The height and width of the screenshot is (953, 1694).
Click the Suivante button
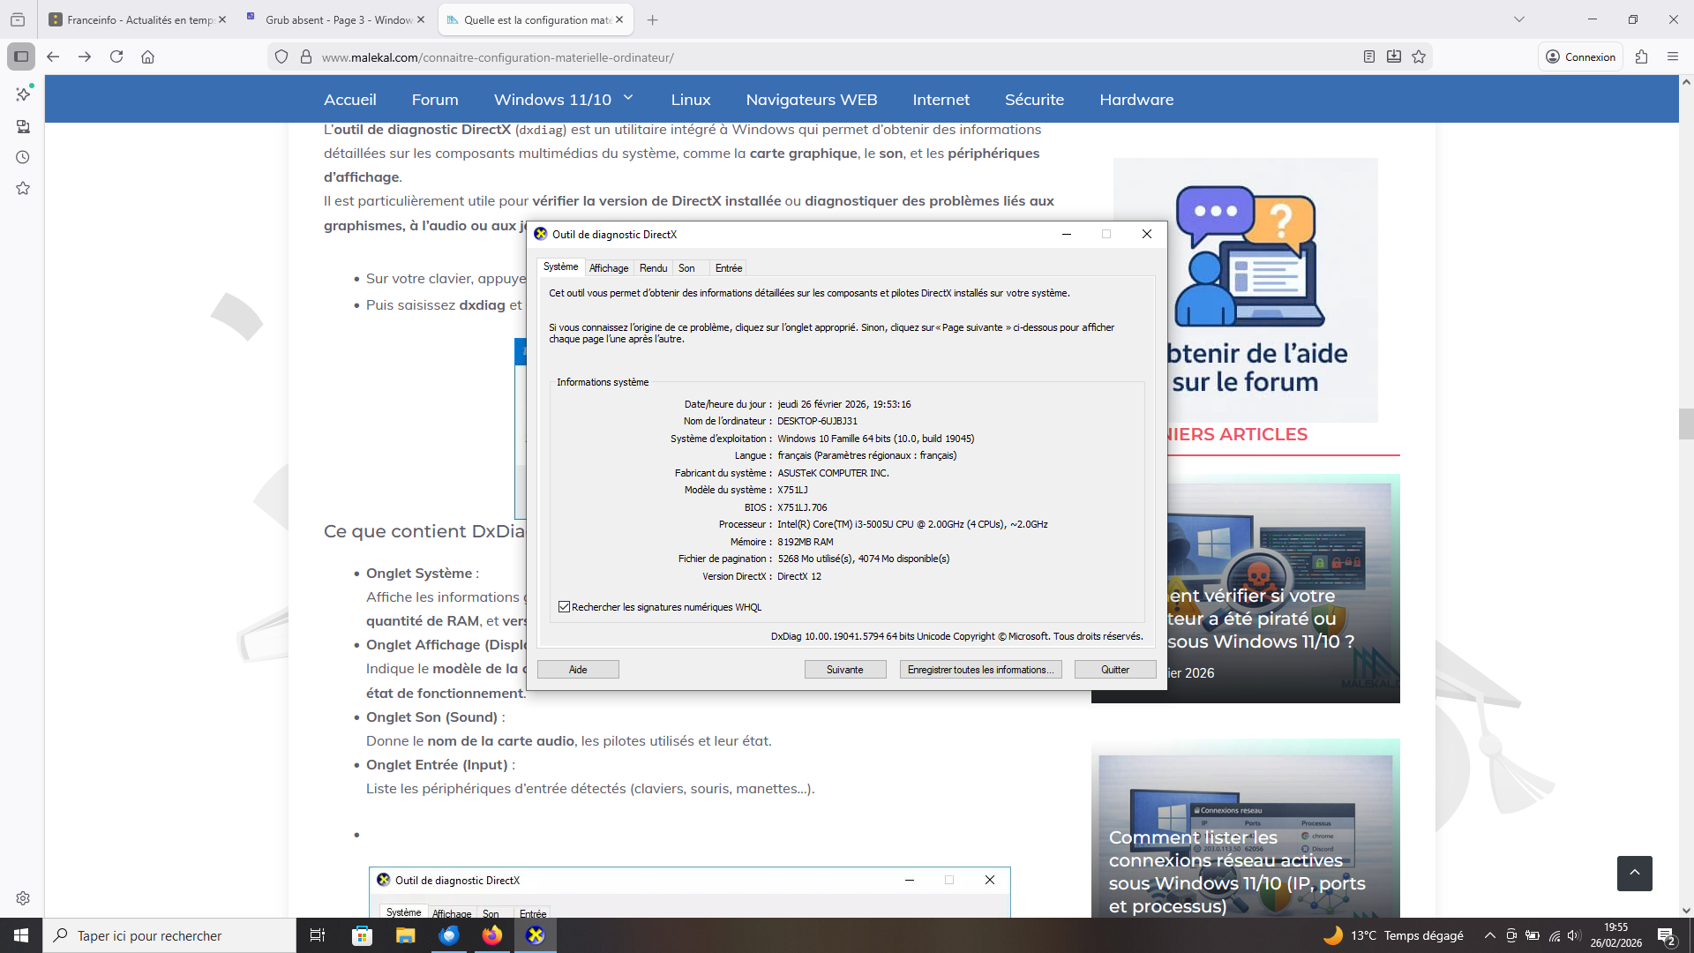click(844, 670)
